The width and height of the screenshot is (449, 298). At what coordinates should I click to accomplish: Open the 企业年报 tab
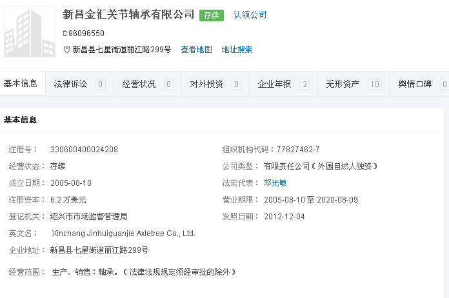(274, 84)
